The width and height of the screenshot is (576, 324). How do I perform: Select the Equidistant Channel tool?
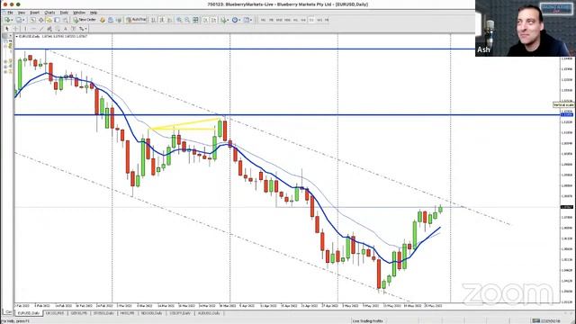(x=49, y=29)
